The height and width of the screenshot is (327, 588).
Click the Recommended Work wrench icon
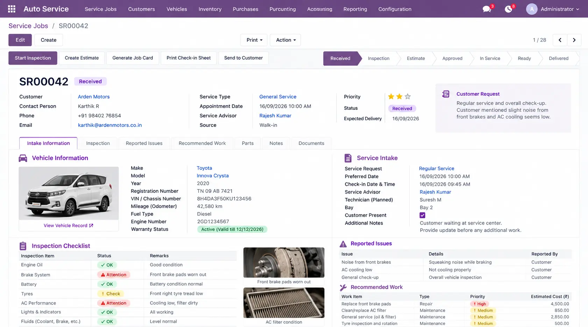[343, 287]
